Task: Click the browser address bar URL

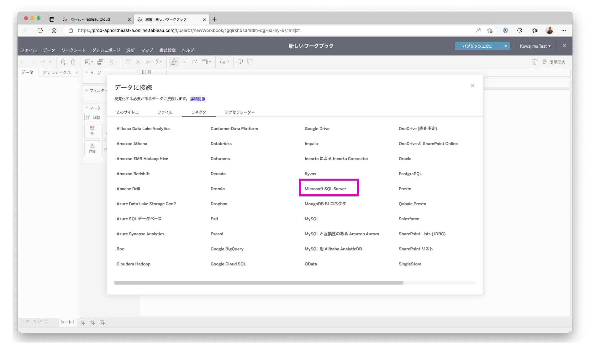Action: pos(189,30)
